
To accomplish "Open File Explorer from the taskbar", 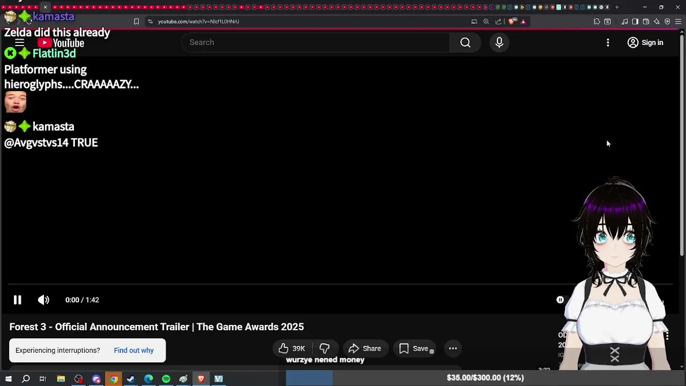I will 61,378.
